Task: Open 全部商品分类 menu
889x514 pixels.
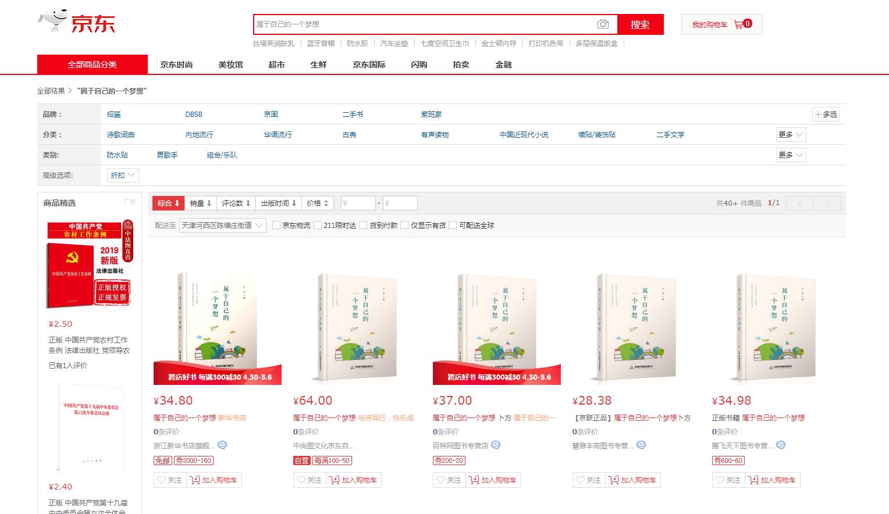Action: [93, 65]
